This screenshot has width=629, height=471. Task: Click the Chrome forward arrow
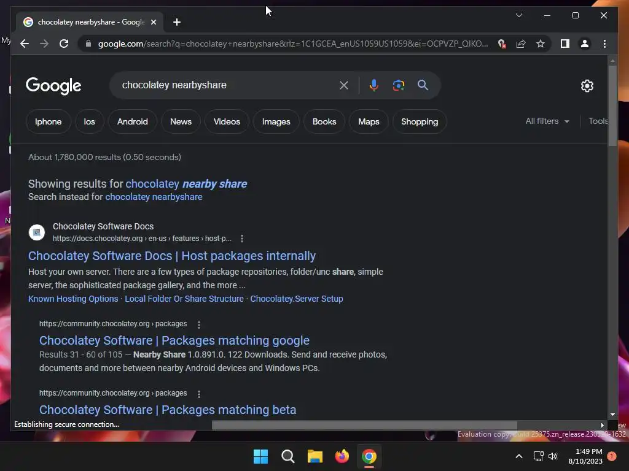(x=44, y=44)
